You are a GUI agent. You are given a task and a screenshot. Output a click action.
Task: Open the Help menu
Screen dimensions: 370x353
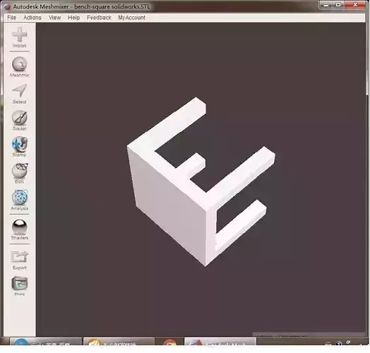(x=73, y=18)
